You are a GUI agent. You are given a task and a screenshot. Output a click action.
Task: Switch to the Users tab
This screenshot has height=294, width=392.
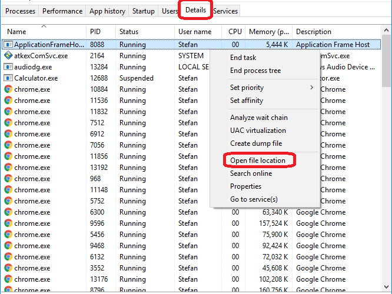click(170, 11)
